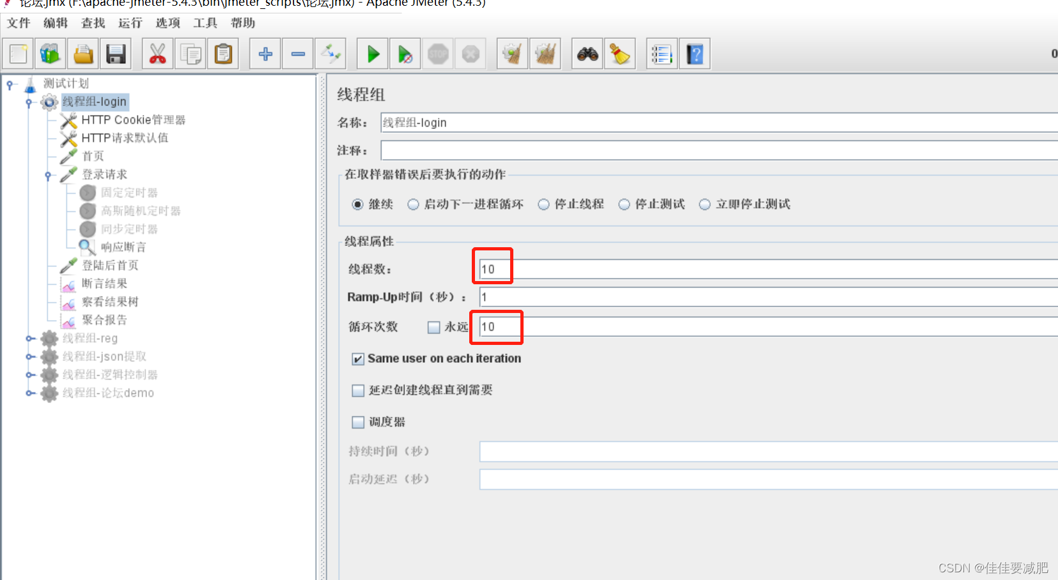Viewport: 1058px width, 580px height.
Task: Collapse all nodes with the minus icon
Action: (x=298, y=54)
